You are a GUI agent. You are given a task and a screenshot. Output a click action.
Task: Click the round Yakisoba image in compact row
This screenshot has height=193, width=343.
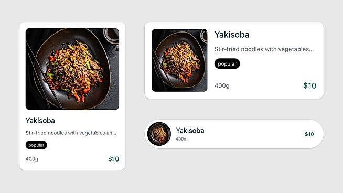point(159,134)
